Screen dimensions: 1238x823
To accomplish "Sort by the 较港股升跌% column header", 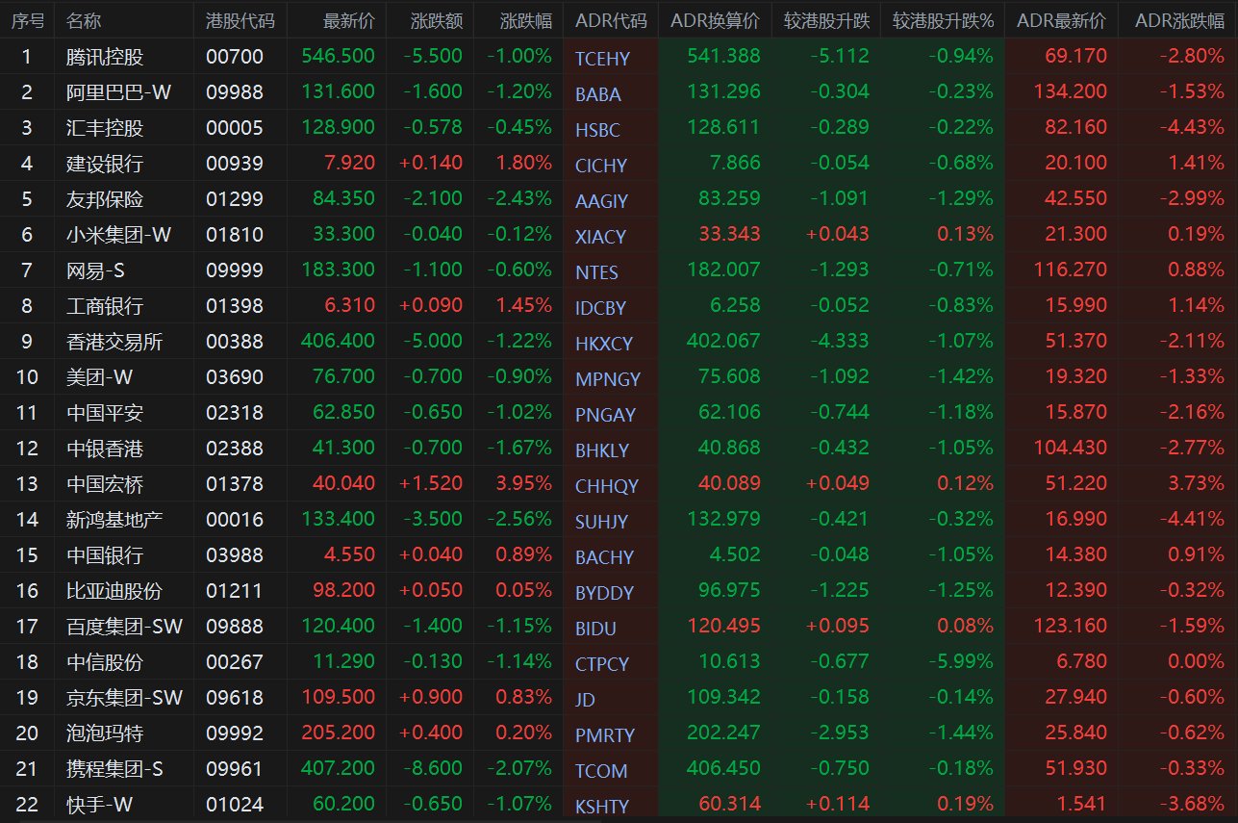I will [x=943, y=20].
